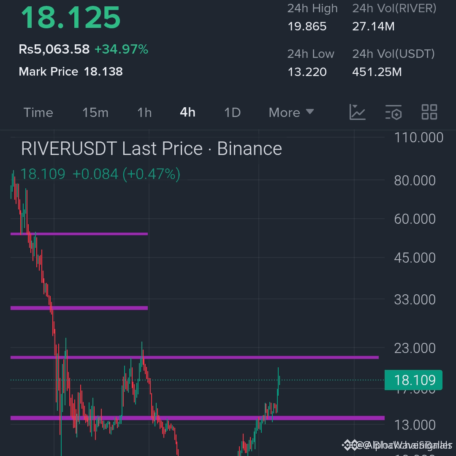The width and height of the screenshot is (456, 456).
Task: Select the 4h interval tab
Action: (187, 112)
